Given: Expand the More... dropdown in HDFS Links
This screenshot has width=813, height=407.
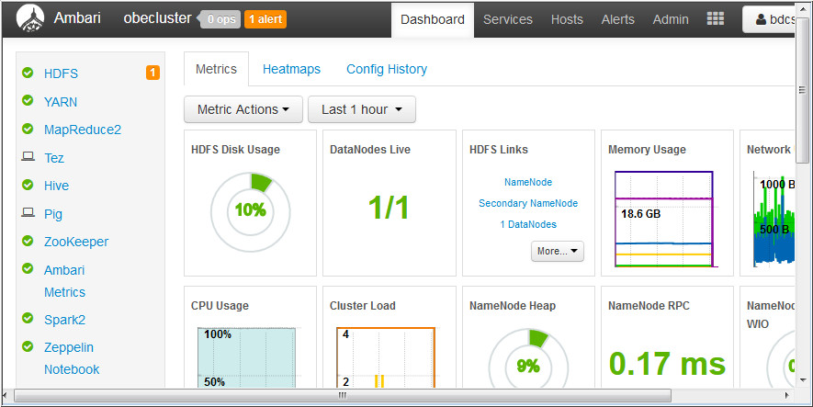Looking at the screenshot, I should 558,251.
